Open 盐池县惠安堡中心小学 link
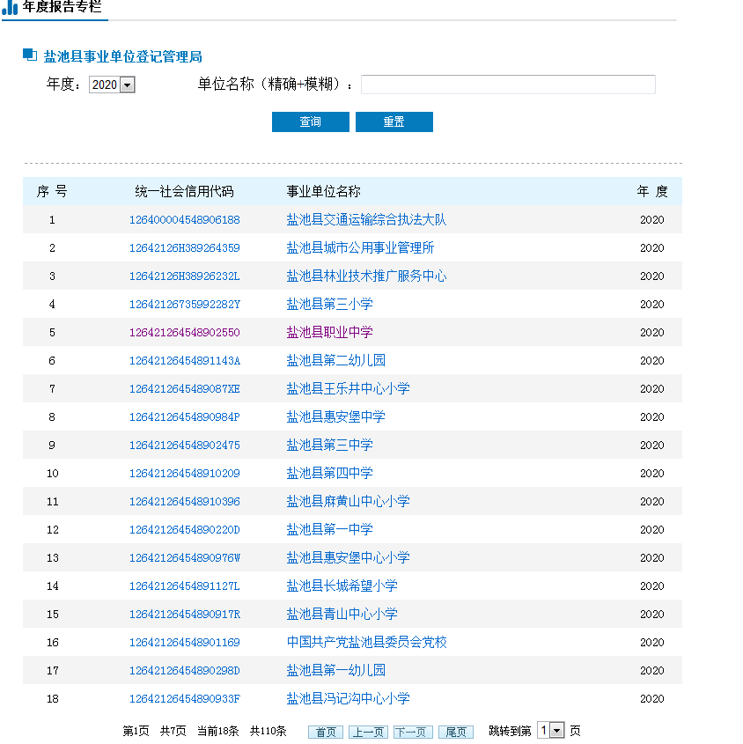The width and height of the screenshot is (743, 744). (x=349, y=557)
